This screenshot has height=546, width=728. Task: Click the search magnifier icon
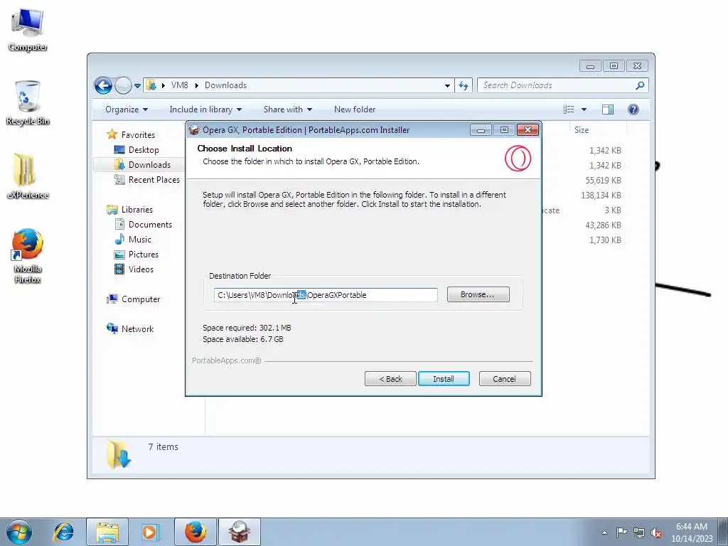pos(640,85)
